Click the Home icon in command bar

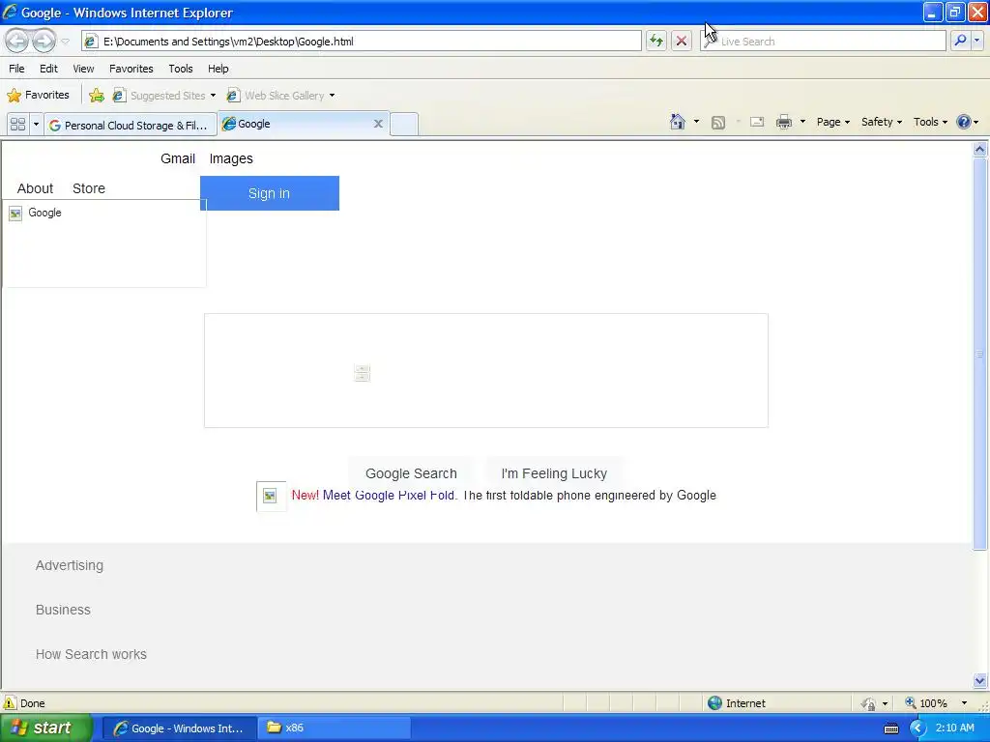click(678, 122)
